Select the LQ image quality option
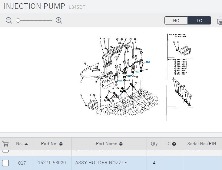The height and width of the screenshot is (170, 222). coord(199,21)
